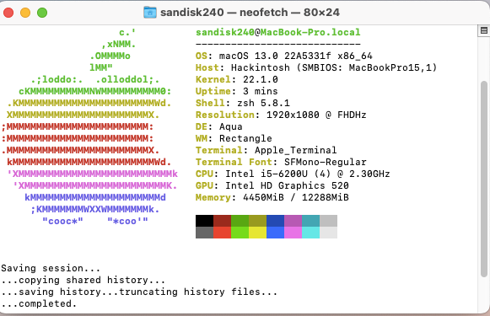This screenshot has width=490, height=316.
Task: Click the 'Host: Hackintosh' line
Action: click(x=316, y=67)
